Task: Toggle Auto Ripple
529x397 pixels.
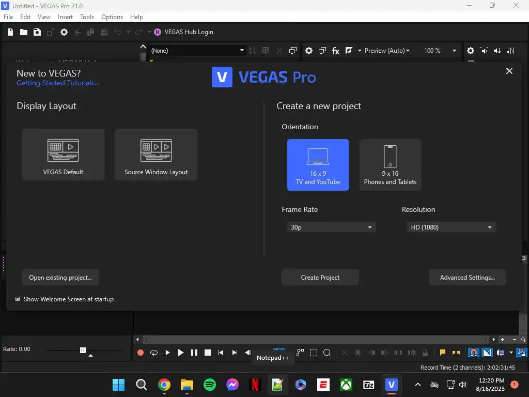Action: pyautogui.click(x=501, y=353)
